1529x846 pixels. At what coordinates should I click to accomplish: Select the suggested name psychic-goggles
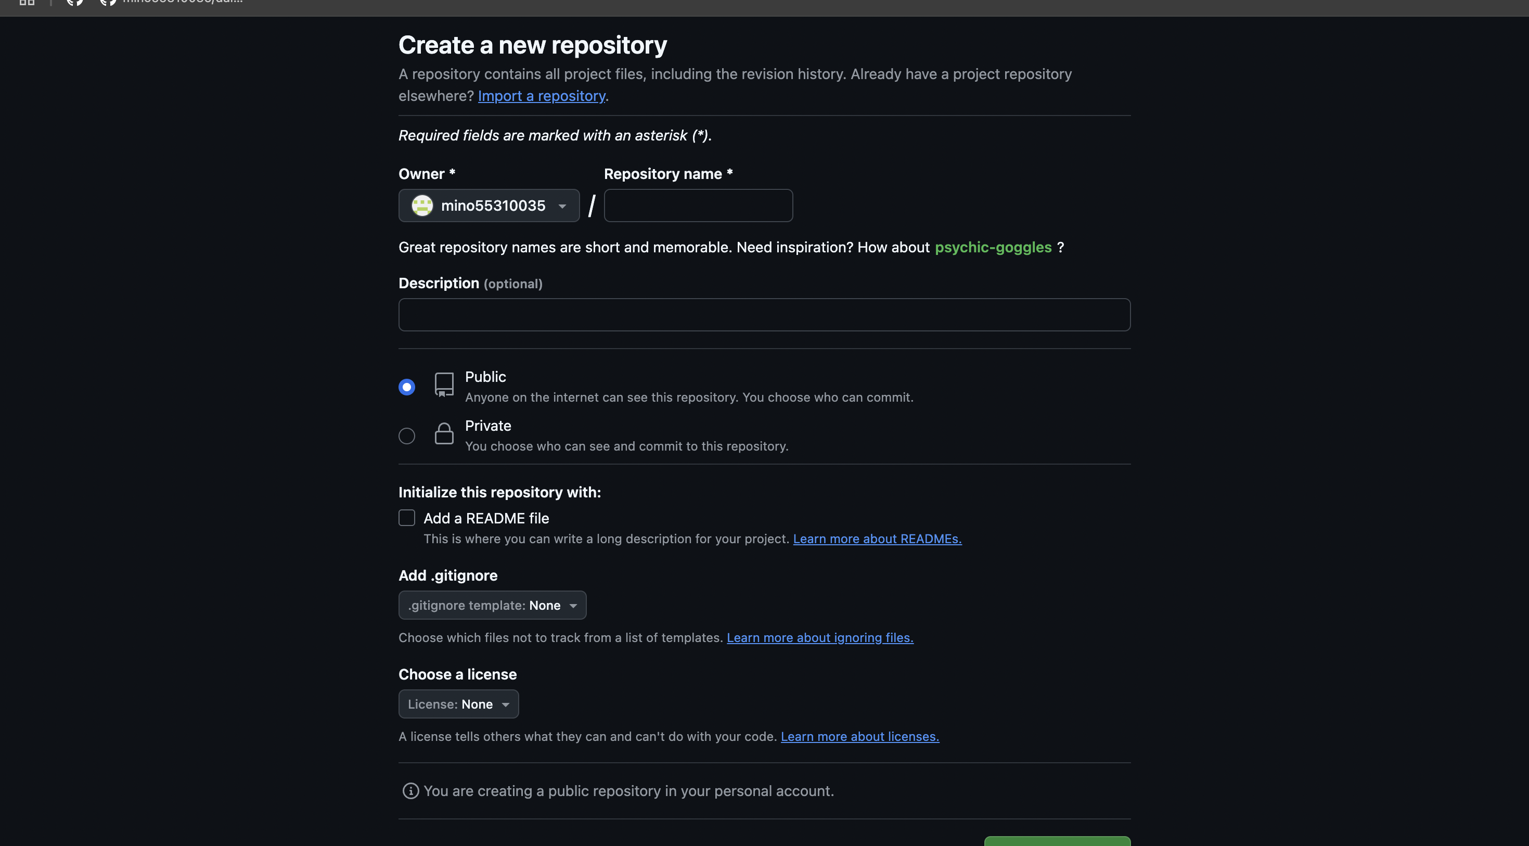pos(993,247)
